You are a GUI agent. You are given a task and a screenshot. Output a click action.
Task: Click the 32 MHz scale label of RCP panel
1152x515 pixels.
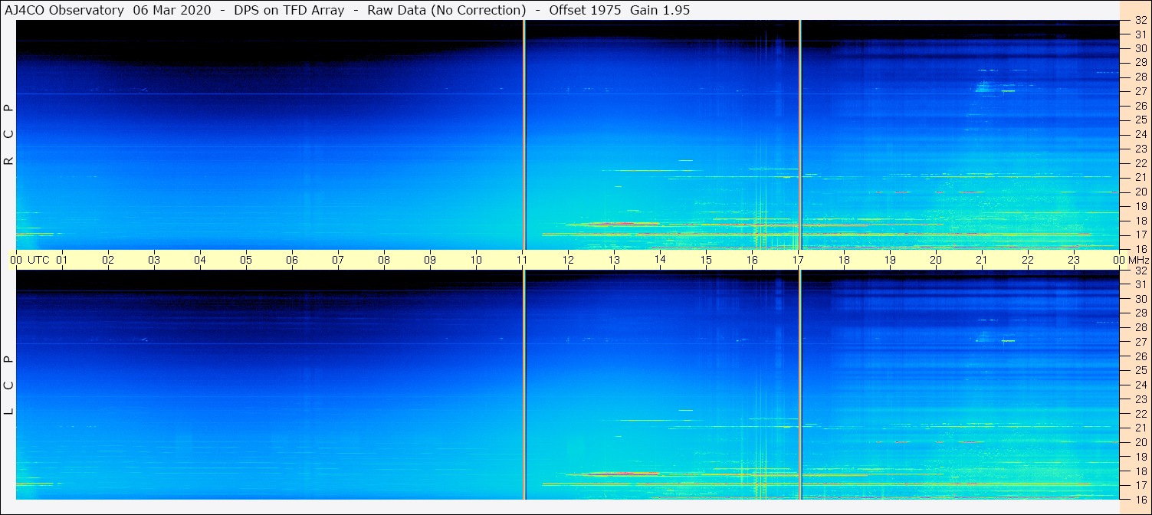[x=1141, y=21]
